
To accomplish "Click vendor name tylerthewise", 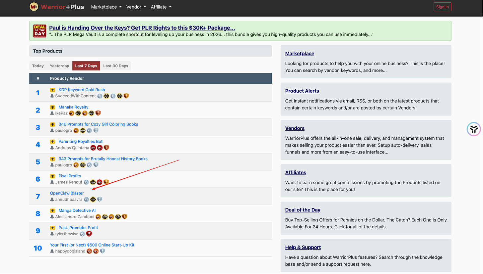I will pos(67,234).
